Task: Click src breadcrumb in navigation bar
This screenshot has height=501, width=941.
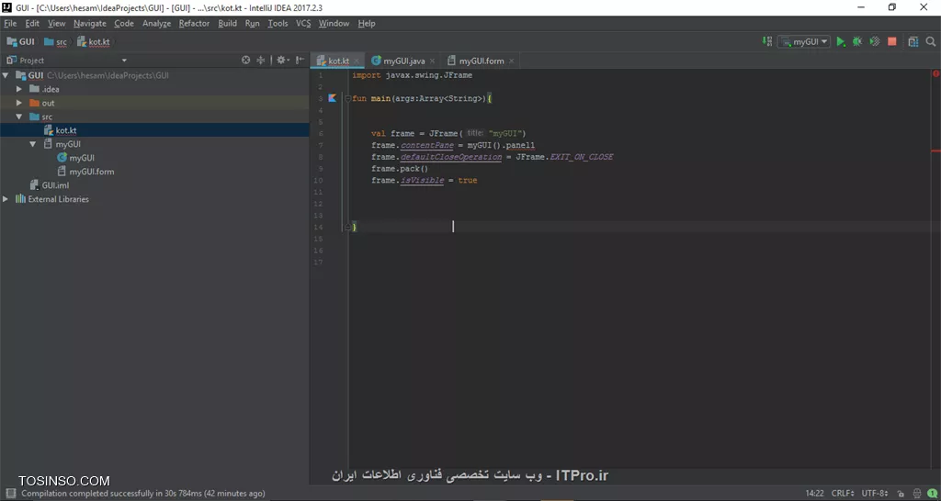Action: [55, 42]
